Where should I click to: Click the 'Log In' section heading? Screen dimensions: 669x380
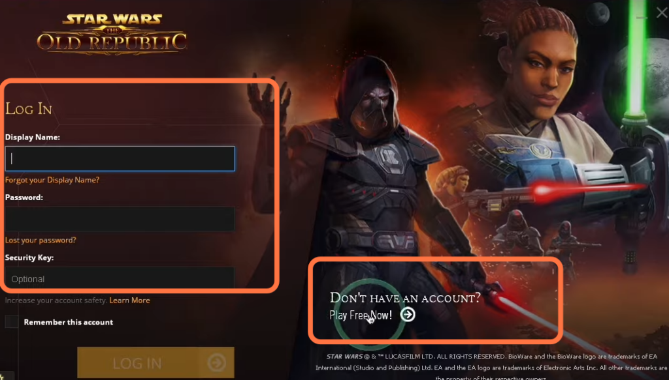coord(29,109)
